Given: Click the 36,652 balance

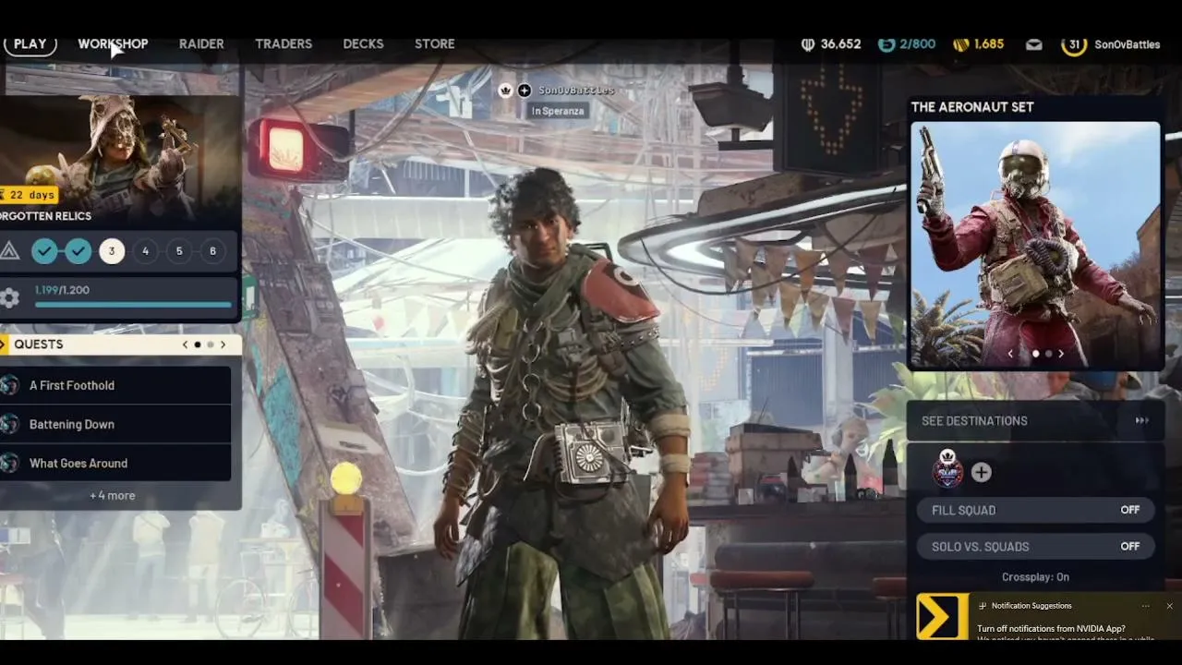Looking at the screenshot, I should 840,44.
